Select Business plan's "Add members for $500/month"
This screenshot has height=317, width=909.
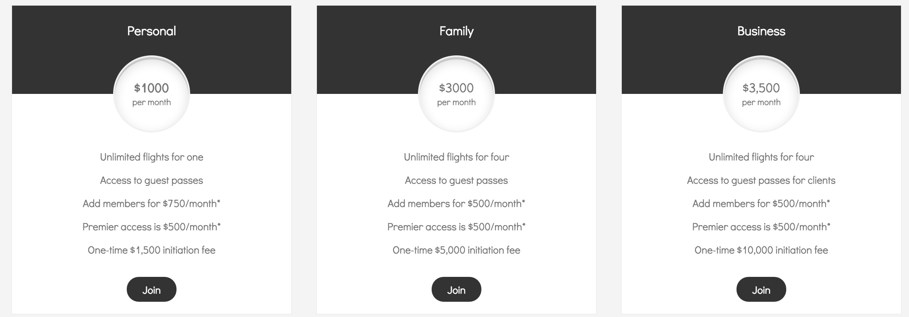761,203
